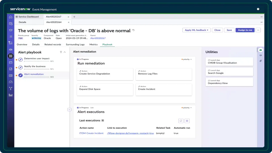This screenshot has height=153, width=272.
Task: Click the middle icon in right rail
Action: [x=261, y=56]
